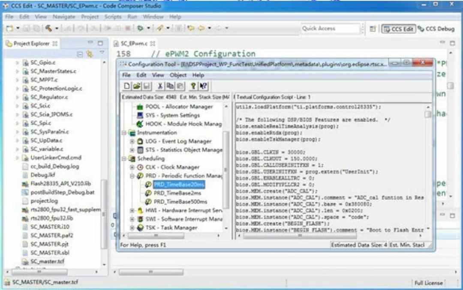This screenshot has height=290, width=463.
Task: Expand CLK - Clock Manager
Action: [132, 167]
